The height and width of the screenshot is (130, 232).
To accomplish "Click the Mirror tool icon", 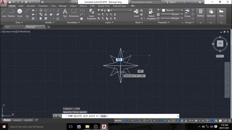I will 46,14.
